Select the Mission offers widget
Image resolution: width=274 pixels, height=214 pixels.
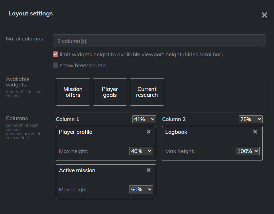73,92
